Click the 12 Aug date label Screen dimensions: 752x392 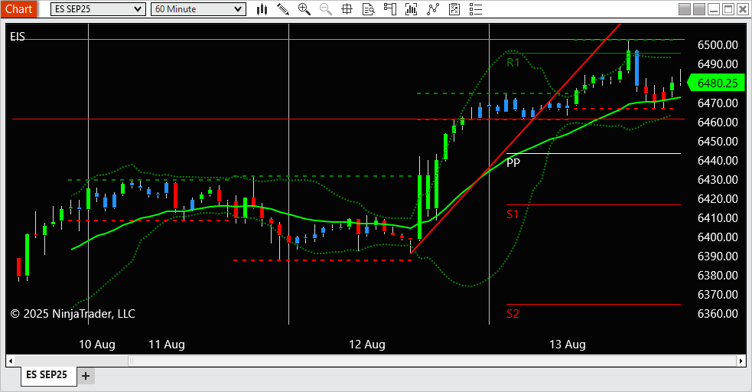point(367,345)
